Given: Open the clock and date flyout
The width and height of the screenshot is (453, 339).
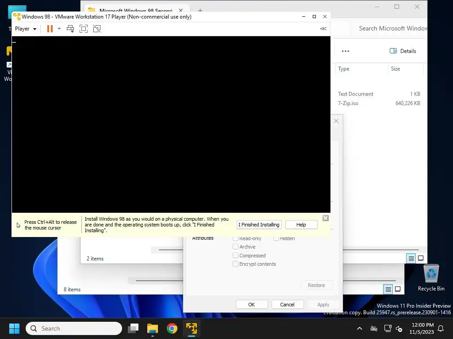Looking at the screenshot, I should pyautogui.click(x=422, y=328).
